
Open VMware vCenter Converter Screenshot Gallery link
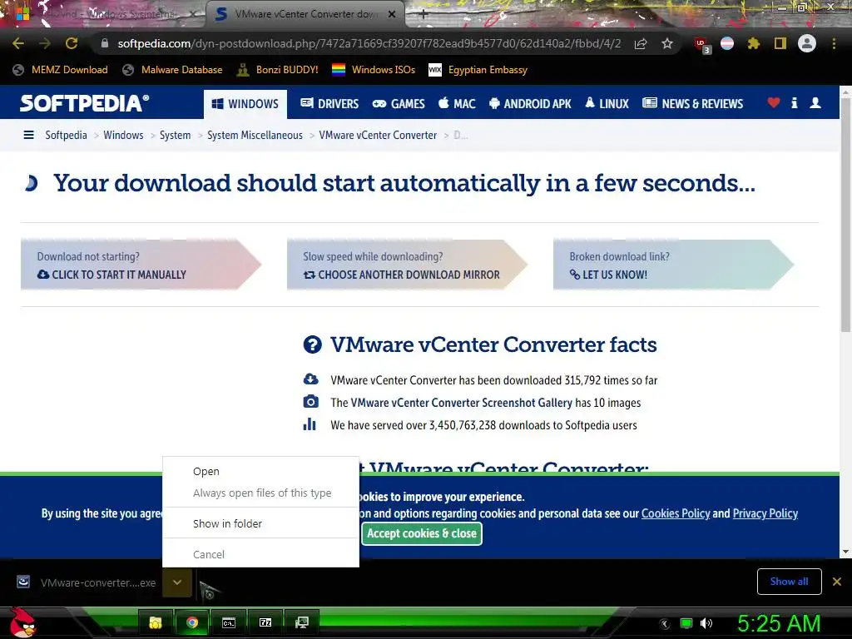point(461,403)
